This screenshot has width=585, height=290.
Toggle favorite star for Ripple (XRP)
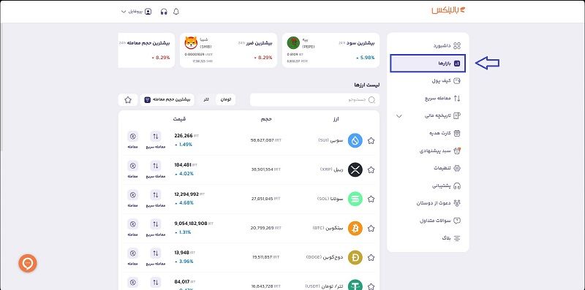371,169
